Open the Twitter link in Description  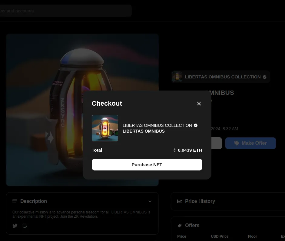point(15,226)
